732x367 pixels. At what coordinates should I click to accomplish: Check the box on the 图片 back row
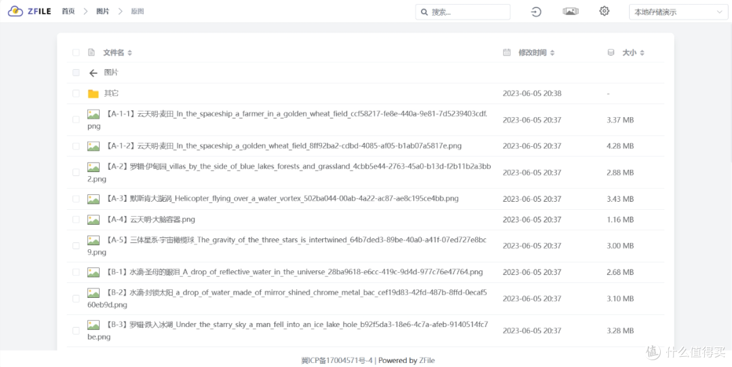pyautogui.click(x=76, y=72)
